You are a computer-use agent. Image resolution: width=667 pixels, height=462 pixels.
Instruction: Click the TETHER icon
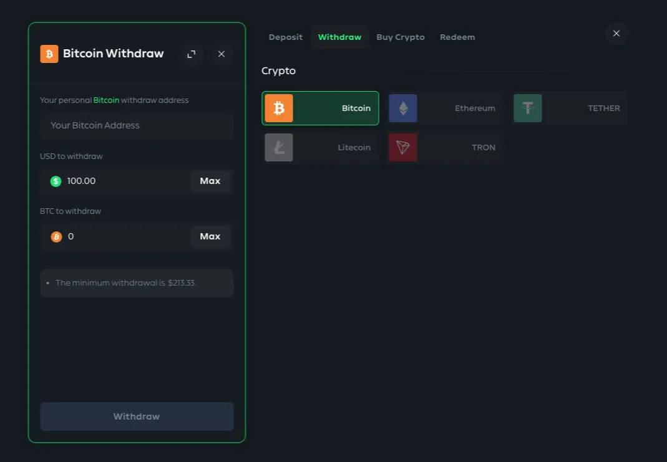point(528,108)
